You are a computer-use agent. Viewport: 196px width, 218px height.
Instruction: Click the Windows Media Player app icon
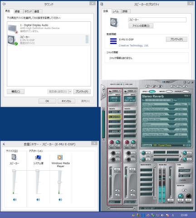pyautogui.click(x=60, y=157)
